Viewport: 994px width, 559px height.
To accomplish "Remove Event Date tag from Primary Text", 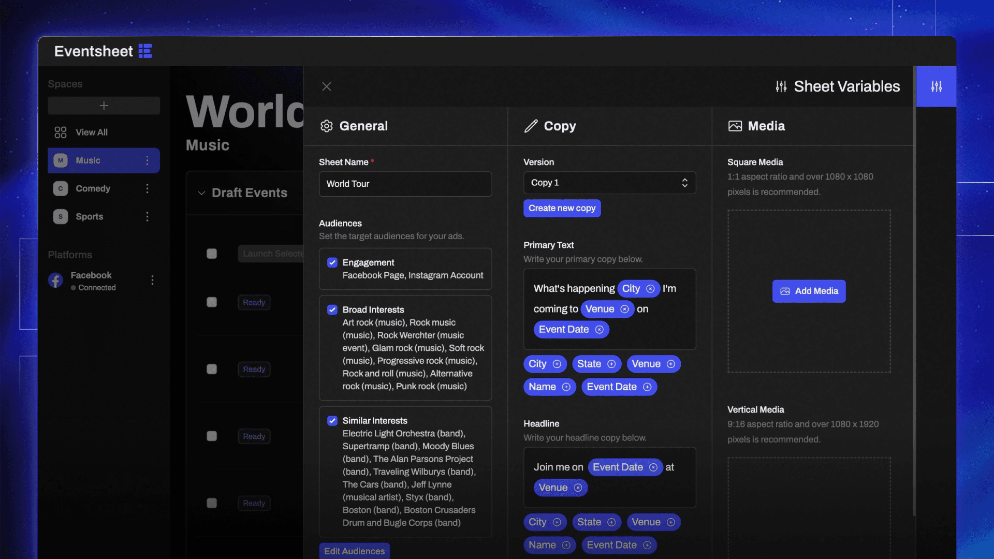I will click(599, 330).
